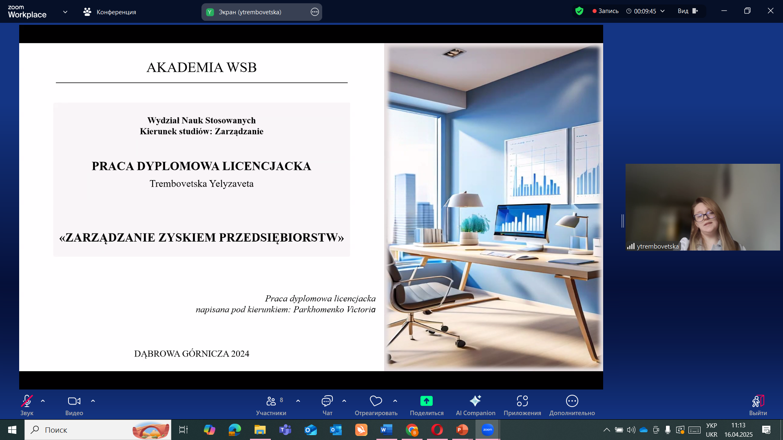Toggle the video camera on

(x=74, y=401)
